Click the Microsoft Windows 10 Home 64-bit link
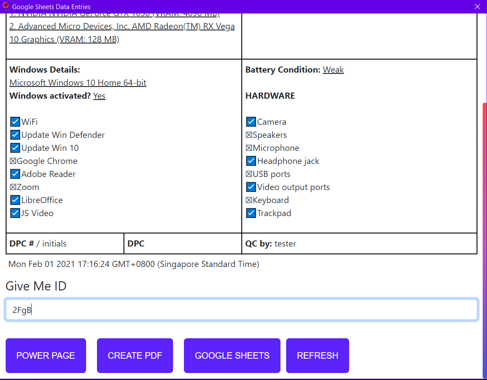 click(x=78, y=83)
